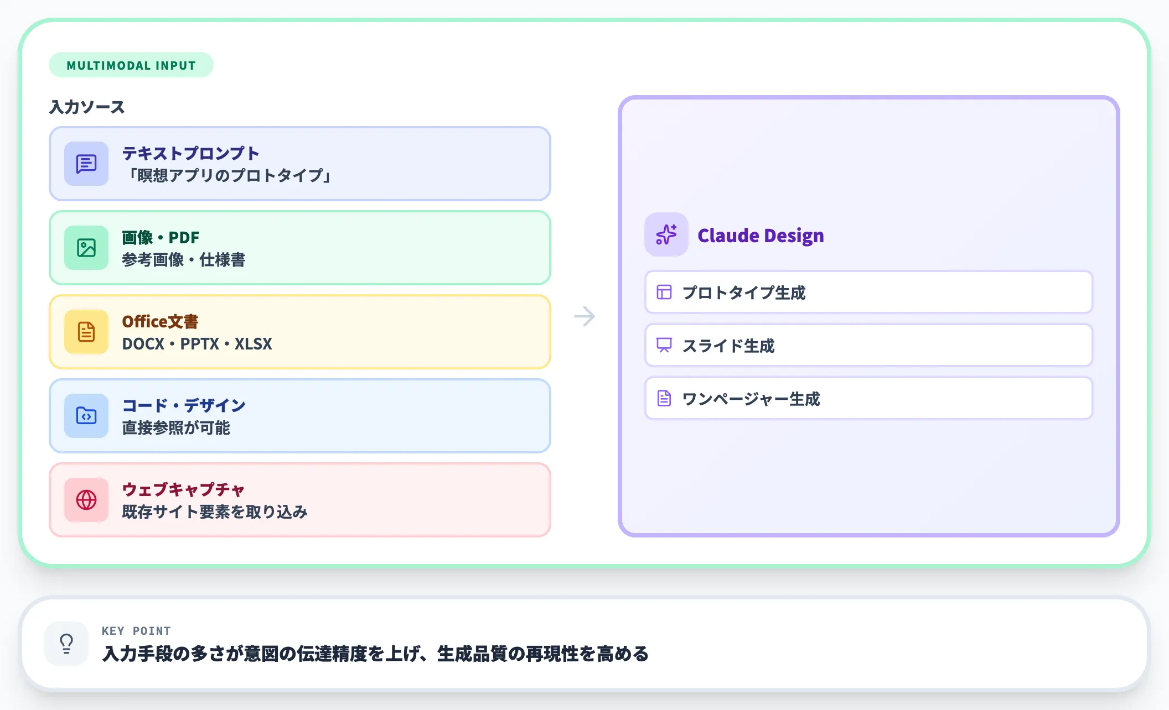Select the globe icon on ウェブキャプチャ

[x=86, y=500]
